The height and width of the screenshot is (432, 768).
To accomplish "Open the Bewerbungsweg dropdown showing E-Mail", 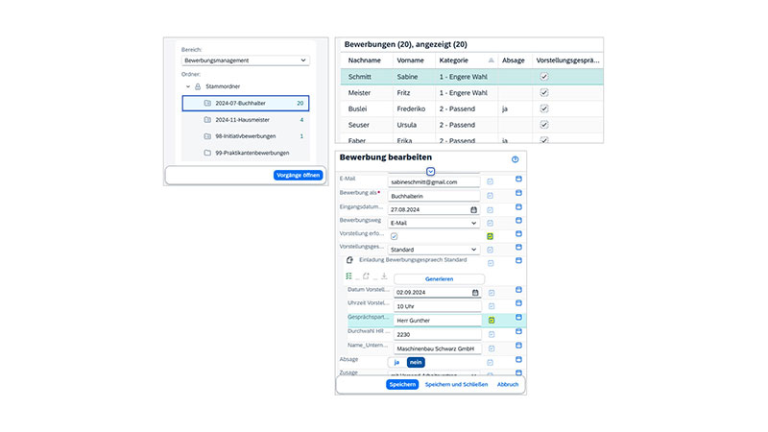I will (434, 224).
